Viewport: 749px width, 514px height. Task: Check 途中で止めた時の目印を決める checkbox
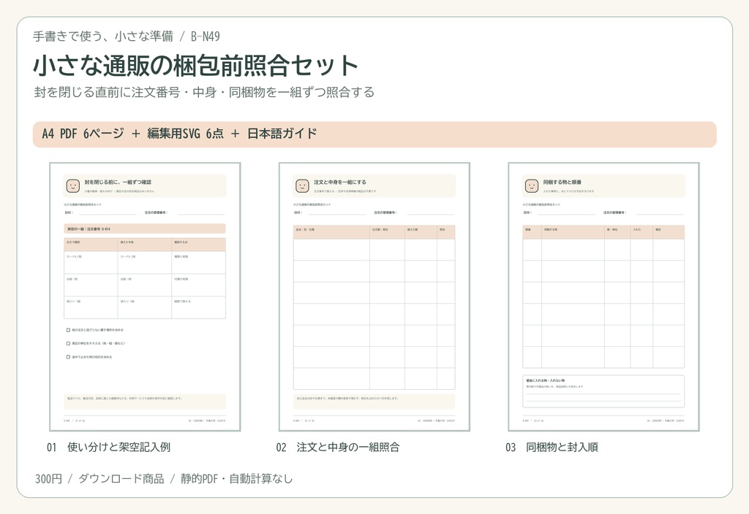(x=68, y=356)
